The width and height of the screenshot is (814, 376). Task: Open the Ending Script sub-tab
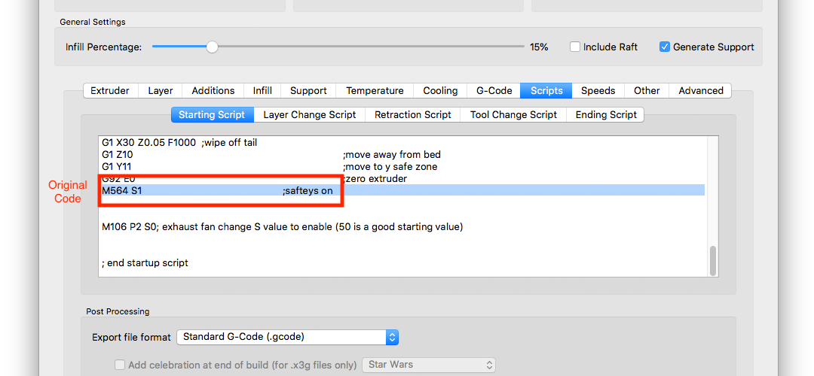(x=606, y=114)
